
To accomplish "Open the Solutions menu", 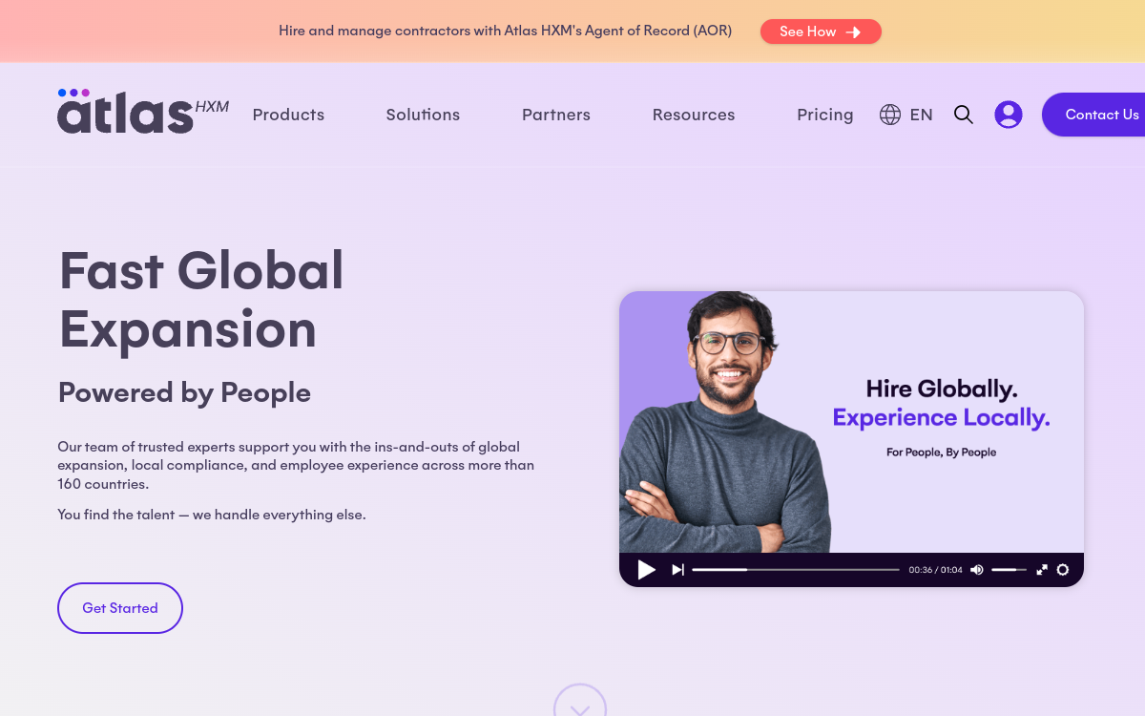I will 423,115.
